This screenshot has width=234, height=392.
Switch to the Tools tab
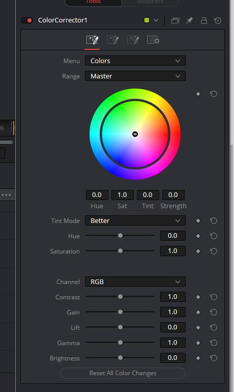pos(93,2)
